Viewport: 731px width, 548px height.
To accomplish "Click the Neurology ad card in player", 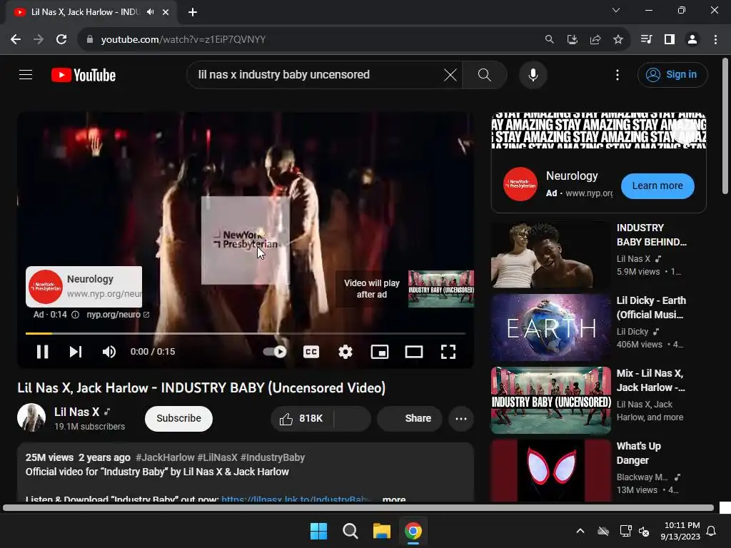I will coord(84,287).
